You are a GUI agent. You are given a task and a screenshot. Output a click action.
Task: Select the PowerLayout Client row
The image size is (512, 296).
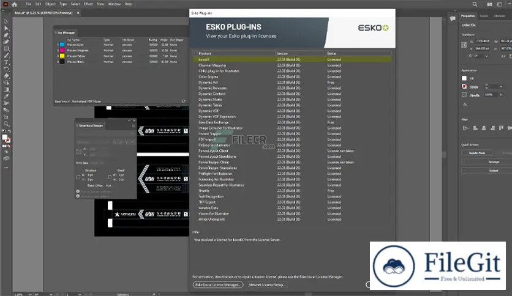292,151
